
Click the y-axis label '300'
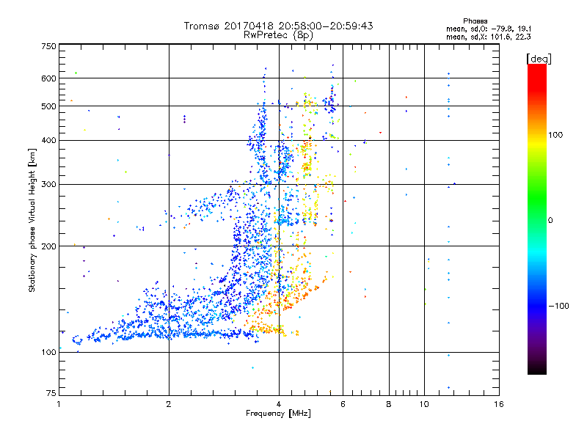pyautogui.click(x=49, y=185)
